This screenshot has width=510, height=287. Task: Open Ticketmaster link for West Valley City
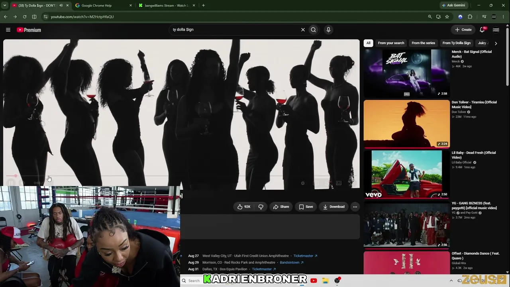click(305, 256)
